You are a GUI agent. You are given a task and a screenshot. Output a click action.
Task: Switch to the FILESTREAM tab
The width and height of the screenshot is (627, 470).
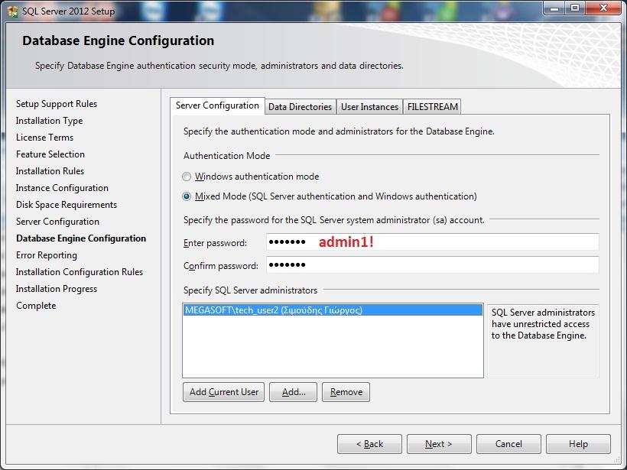(432, 107)
